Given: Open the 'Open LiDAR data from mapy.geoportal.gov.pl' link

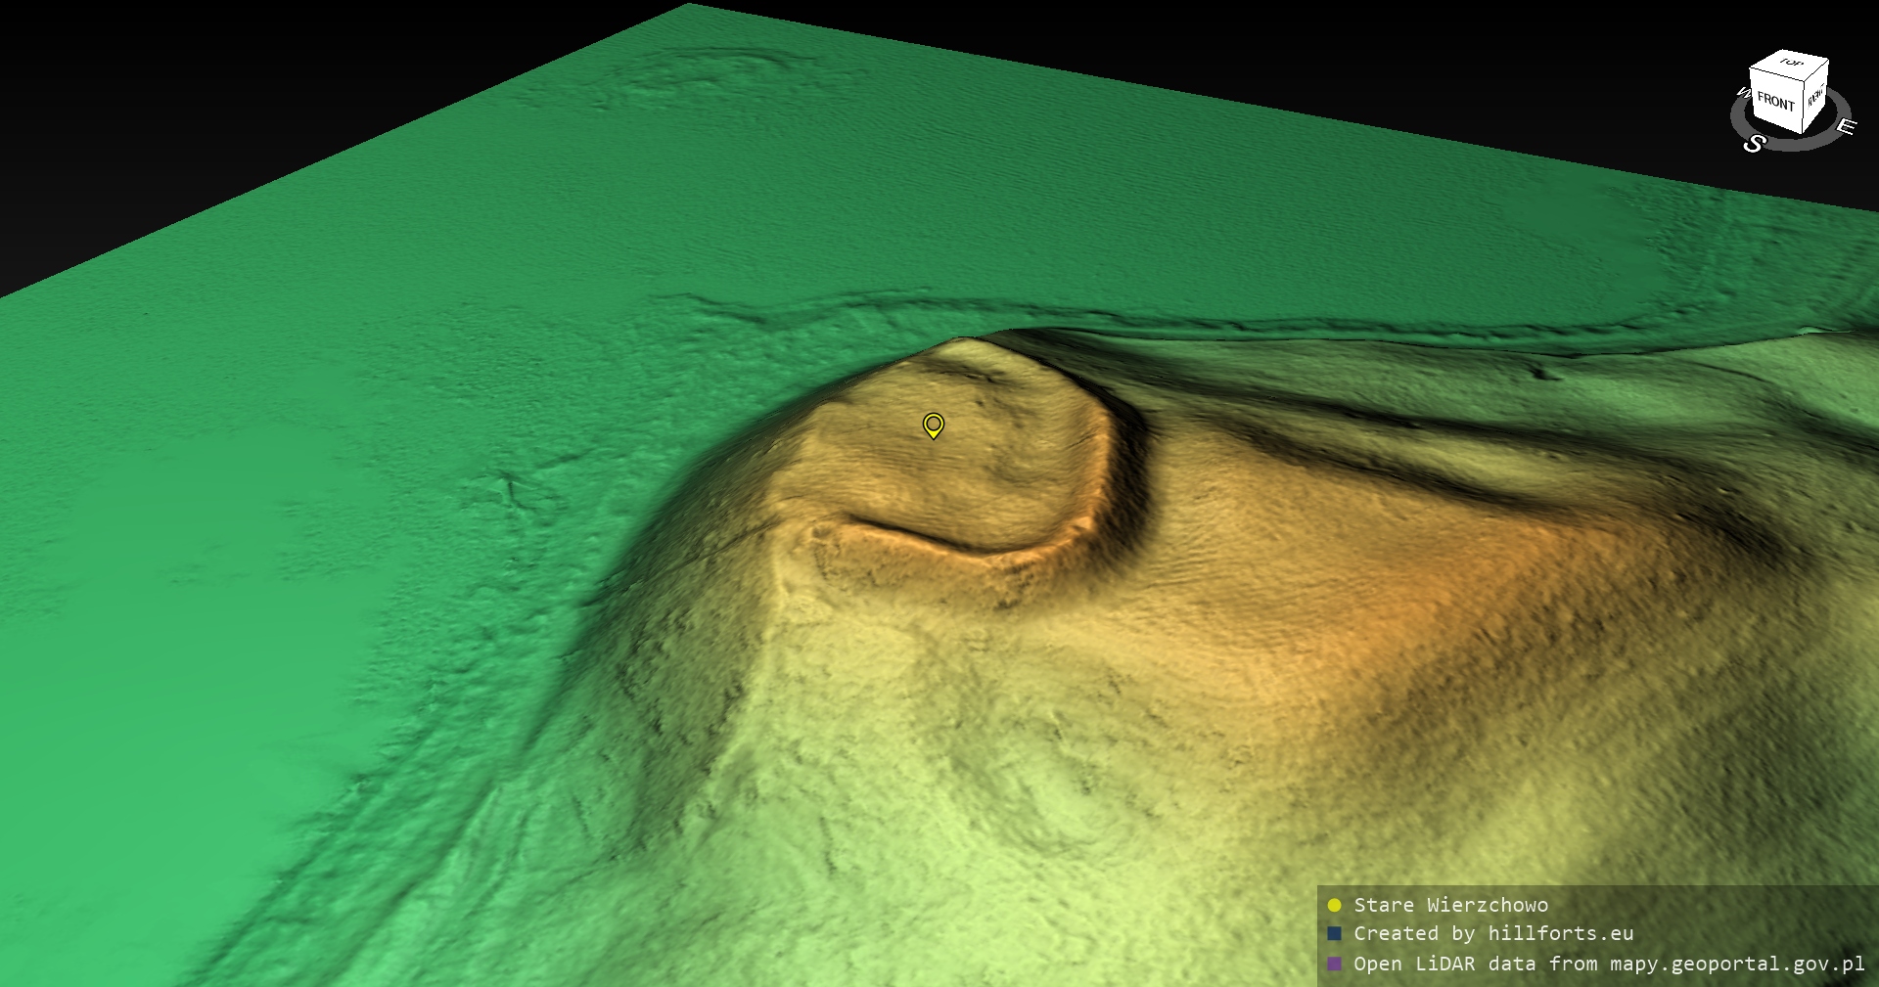Looking at the screenshot, I should point(1608,964).
